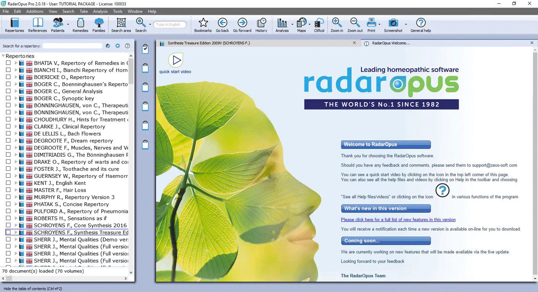Open the Additions menu
Image resolution: width=538 pixels, height=292 pixels.
point(34,11)
